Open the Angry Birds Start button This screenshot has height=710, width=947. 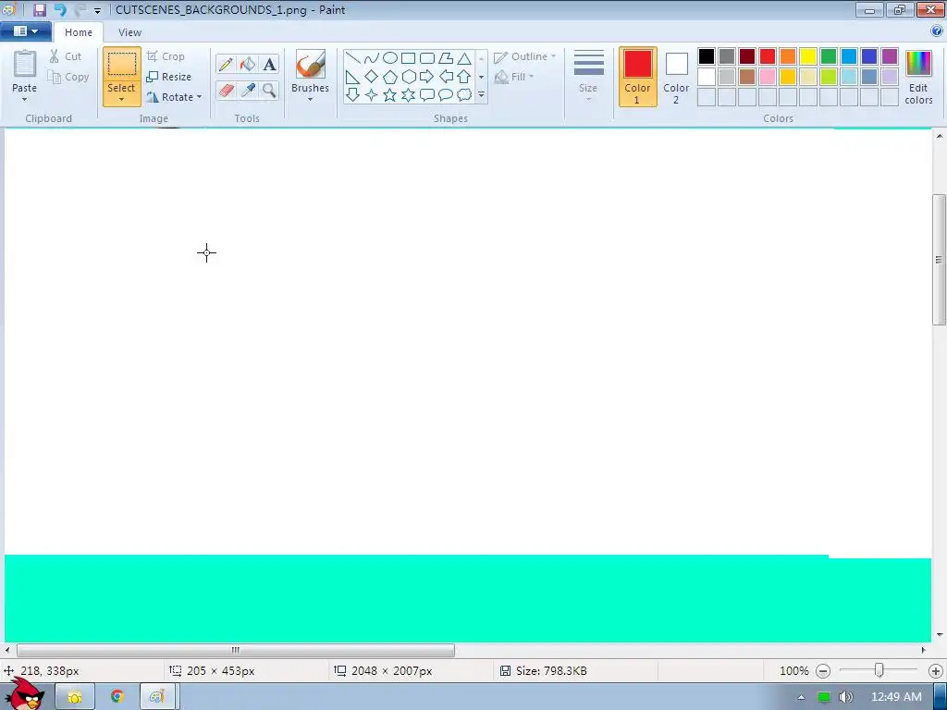point(25,694)
